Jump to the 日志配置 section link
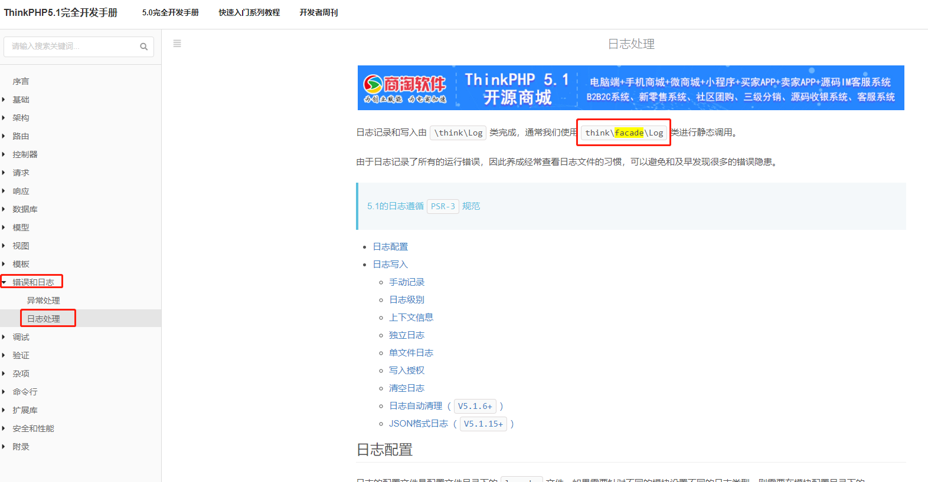Viewport: 928px width, 482px height. pyautogui.click(x=390, y=246)
